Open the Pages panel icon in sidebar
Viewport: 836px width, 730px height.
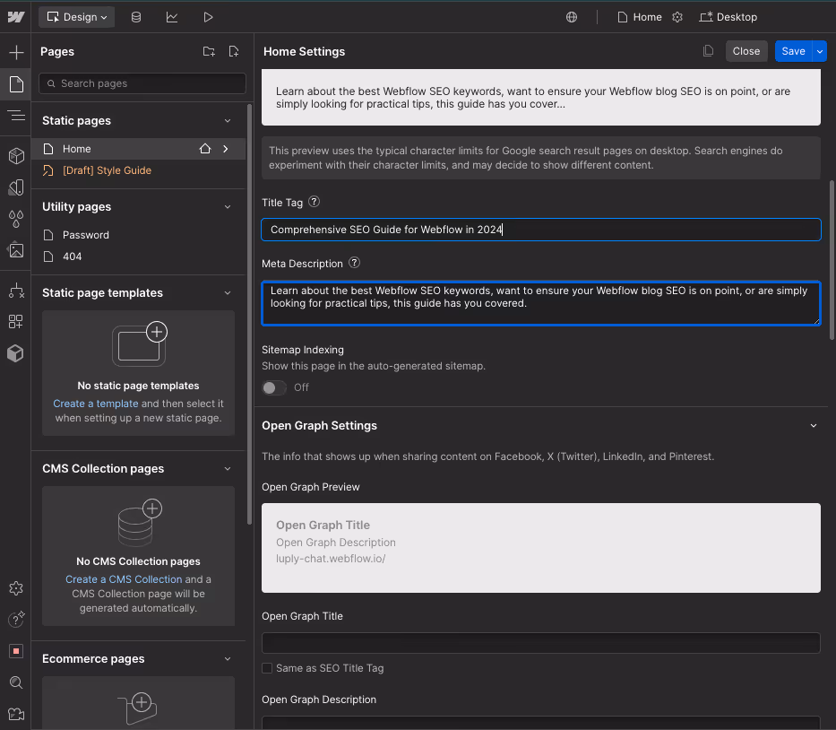16,83
